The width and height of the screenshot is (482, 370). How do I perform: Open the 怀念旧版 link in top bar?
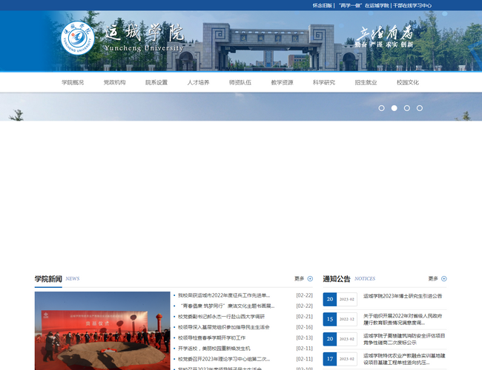[x=323, y=5]
